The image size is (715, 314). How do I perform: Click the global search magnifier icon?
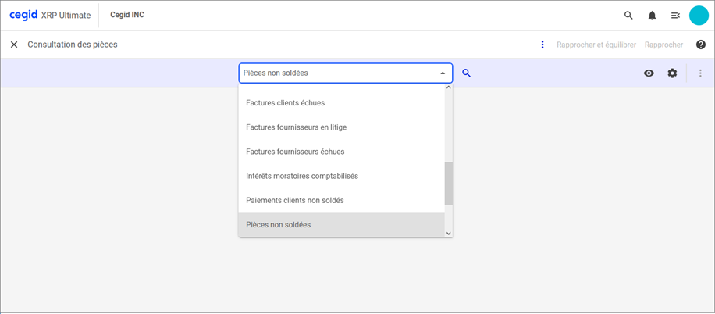(628, 16)
